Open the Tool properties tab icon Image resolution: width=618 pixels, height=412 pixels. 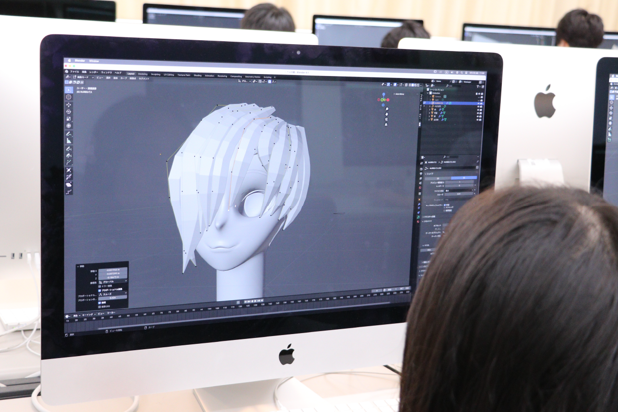tap(422, 163)
